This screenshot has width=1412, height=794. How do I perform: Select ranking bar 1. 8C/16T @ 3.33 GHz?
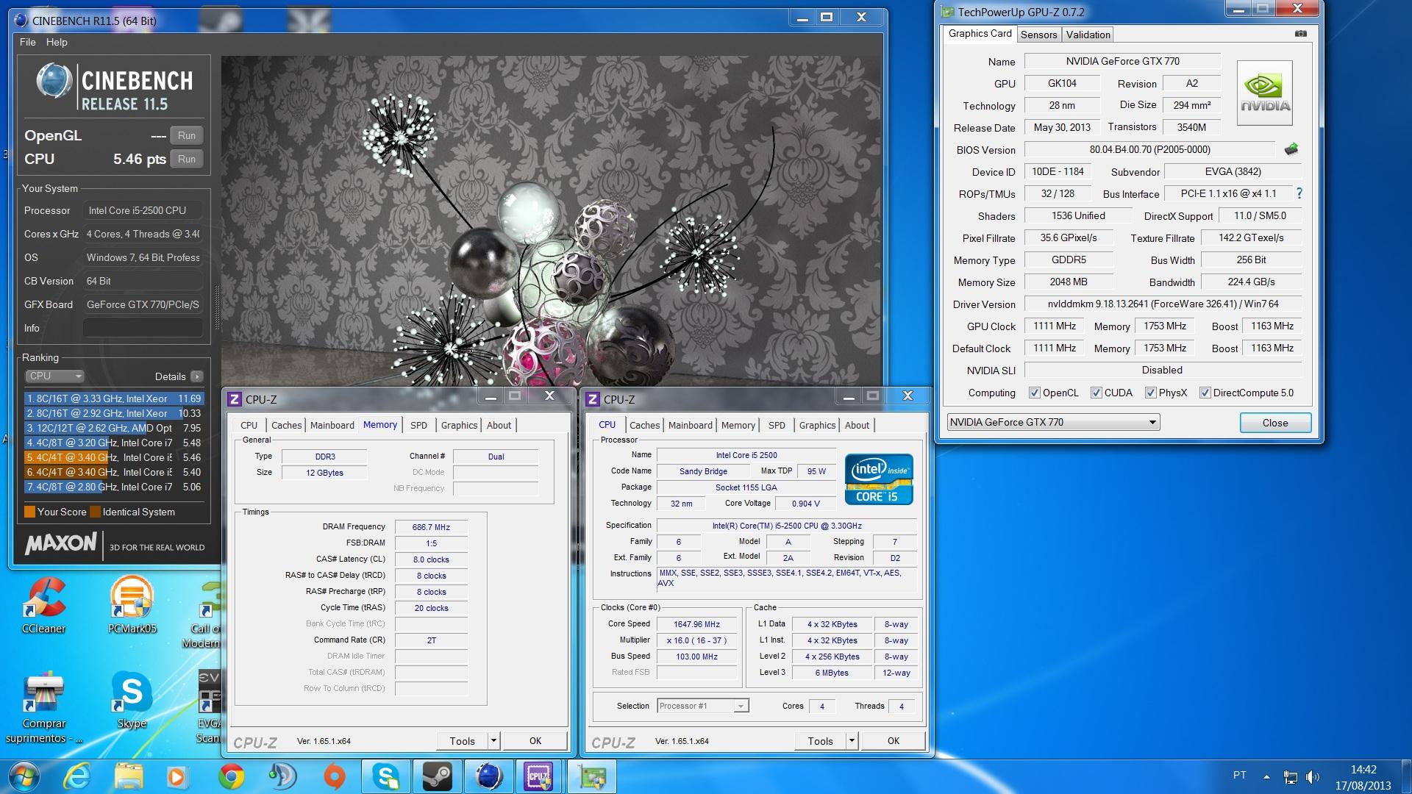(114, 398)
